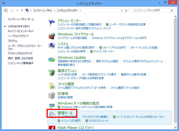Open the プログラム category
Screen dimensions: 179x131
(x=13, y=41)
